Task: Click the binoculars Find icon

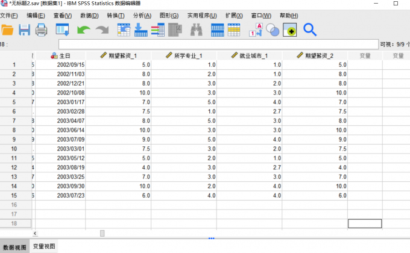Action: click(x=196, y=29)
